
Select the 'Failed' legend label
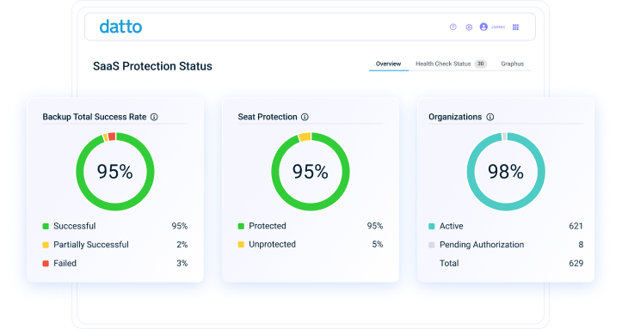pos(65,263)
